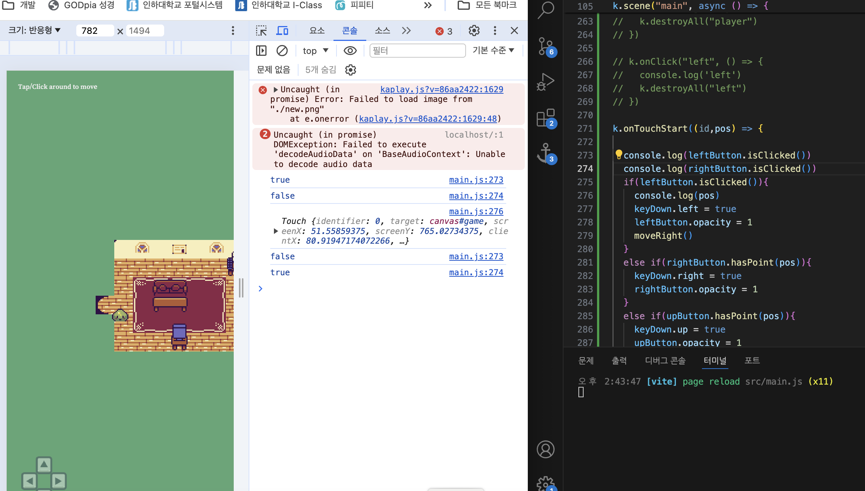Open DevTools settings gear icon

coord(474,31)
